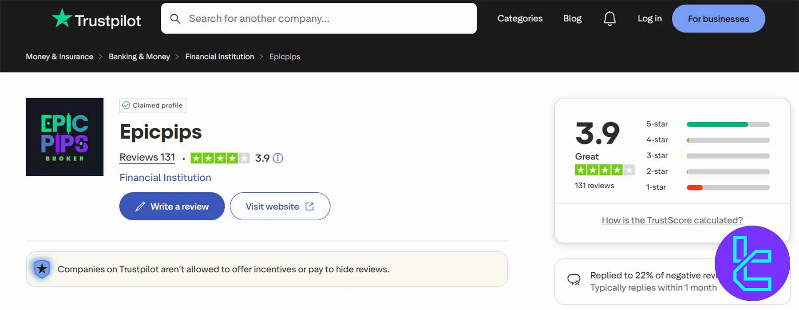Viewport: 799px width, 310px height.
Task: Click the purple floating chat logo
Action: [x=752, y=263]
